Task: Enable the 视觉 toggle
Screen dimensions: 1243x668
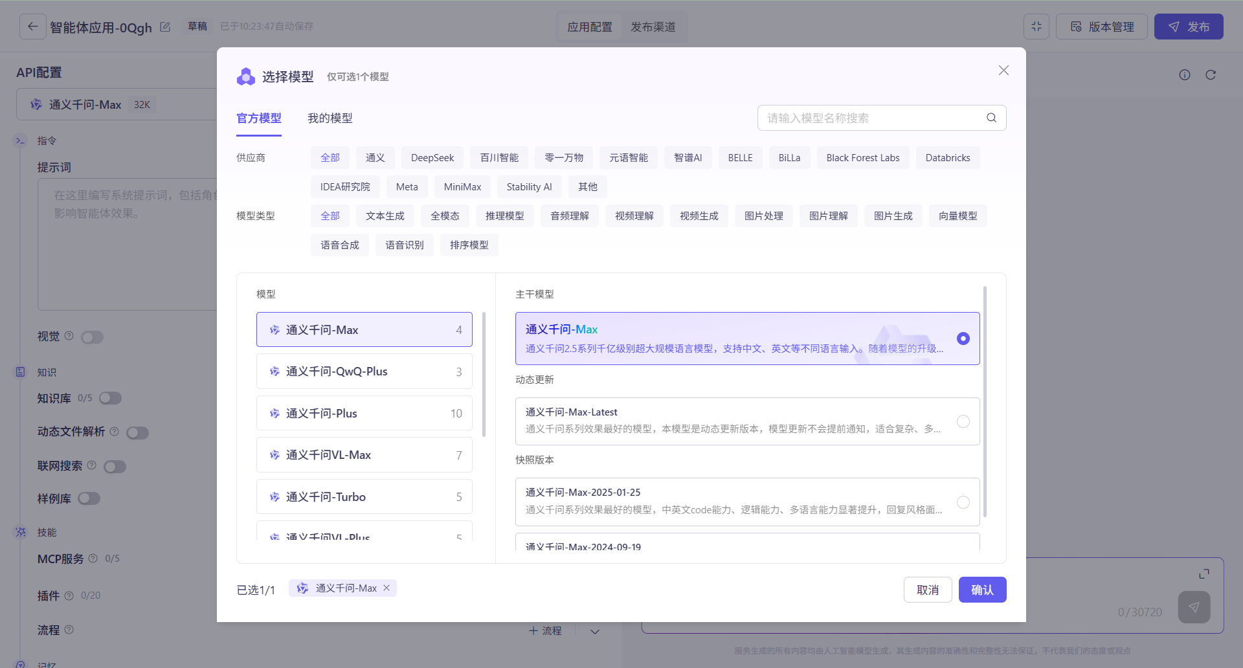Action: pos(92,337)
